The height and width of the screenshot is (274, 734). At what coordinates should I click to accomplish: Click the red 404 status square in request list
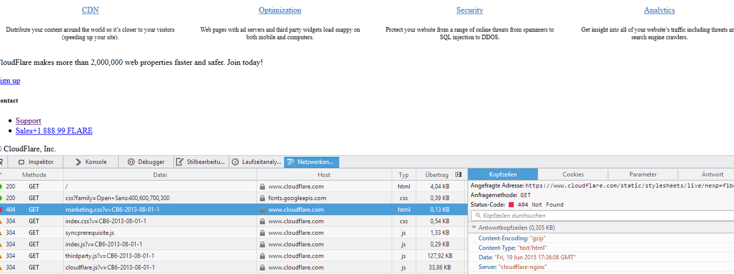(x=2, y=210)
